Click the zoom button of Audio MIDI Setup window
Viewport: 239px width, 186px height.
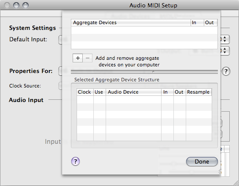(26, 5)
